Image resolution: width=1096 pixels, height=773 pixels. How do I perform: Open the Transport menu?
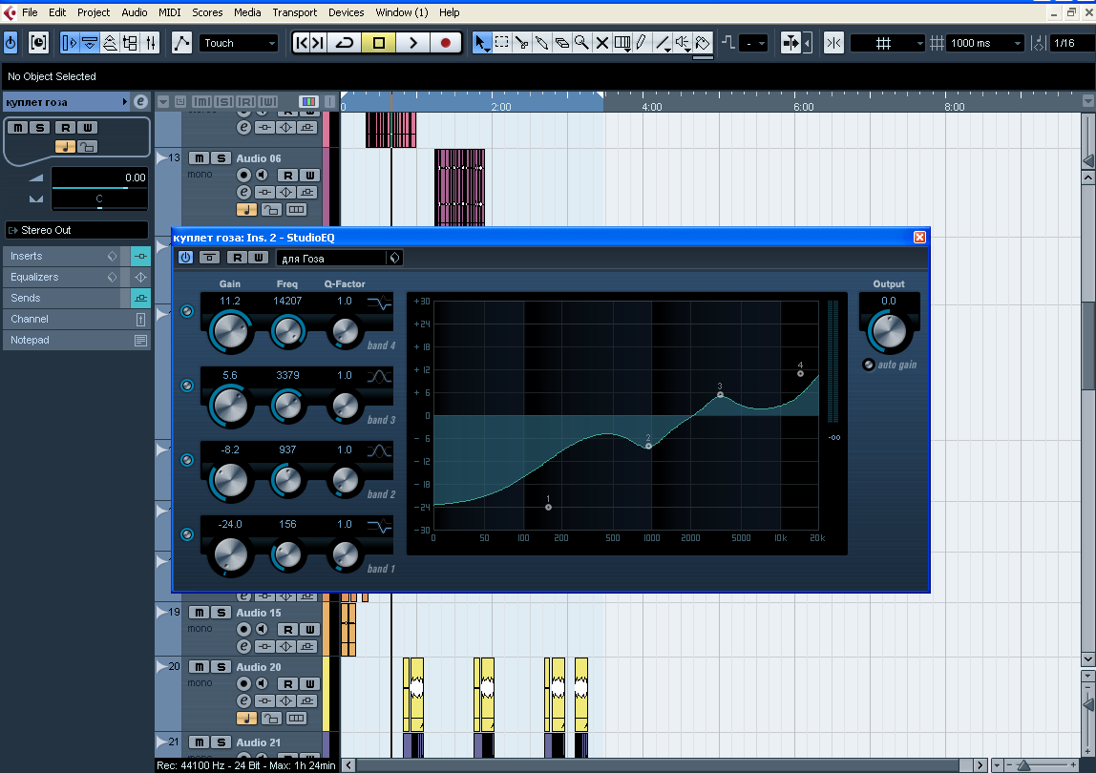tap(294, 12)
